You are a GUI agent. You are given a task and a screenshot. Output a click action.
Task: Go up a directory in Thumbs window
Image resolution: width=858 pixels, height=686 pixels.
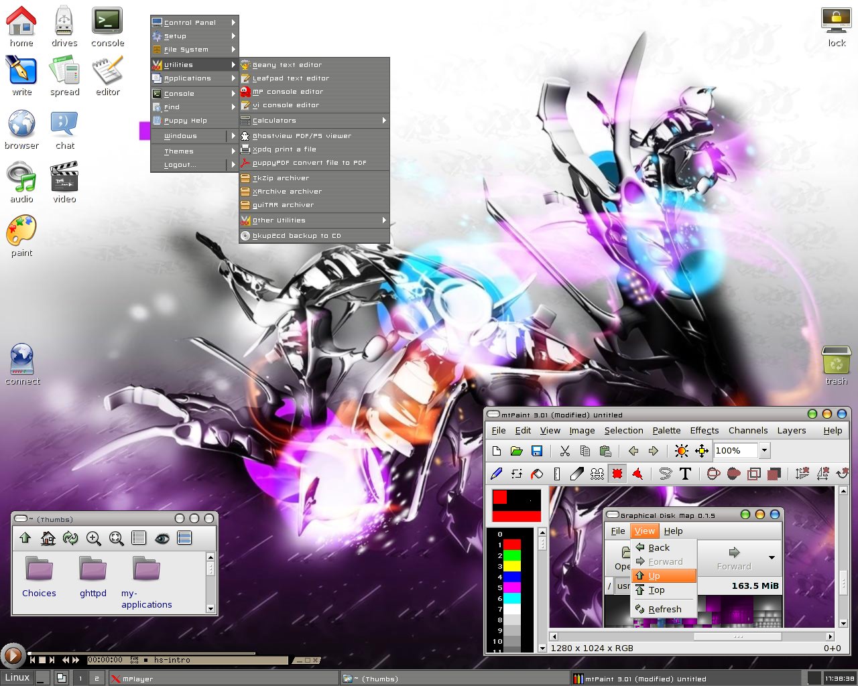pyautogui.click(x=25, y=538)
